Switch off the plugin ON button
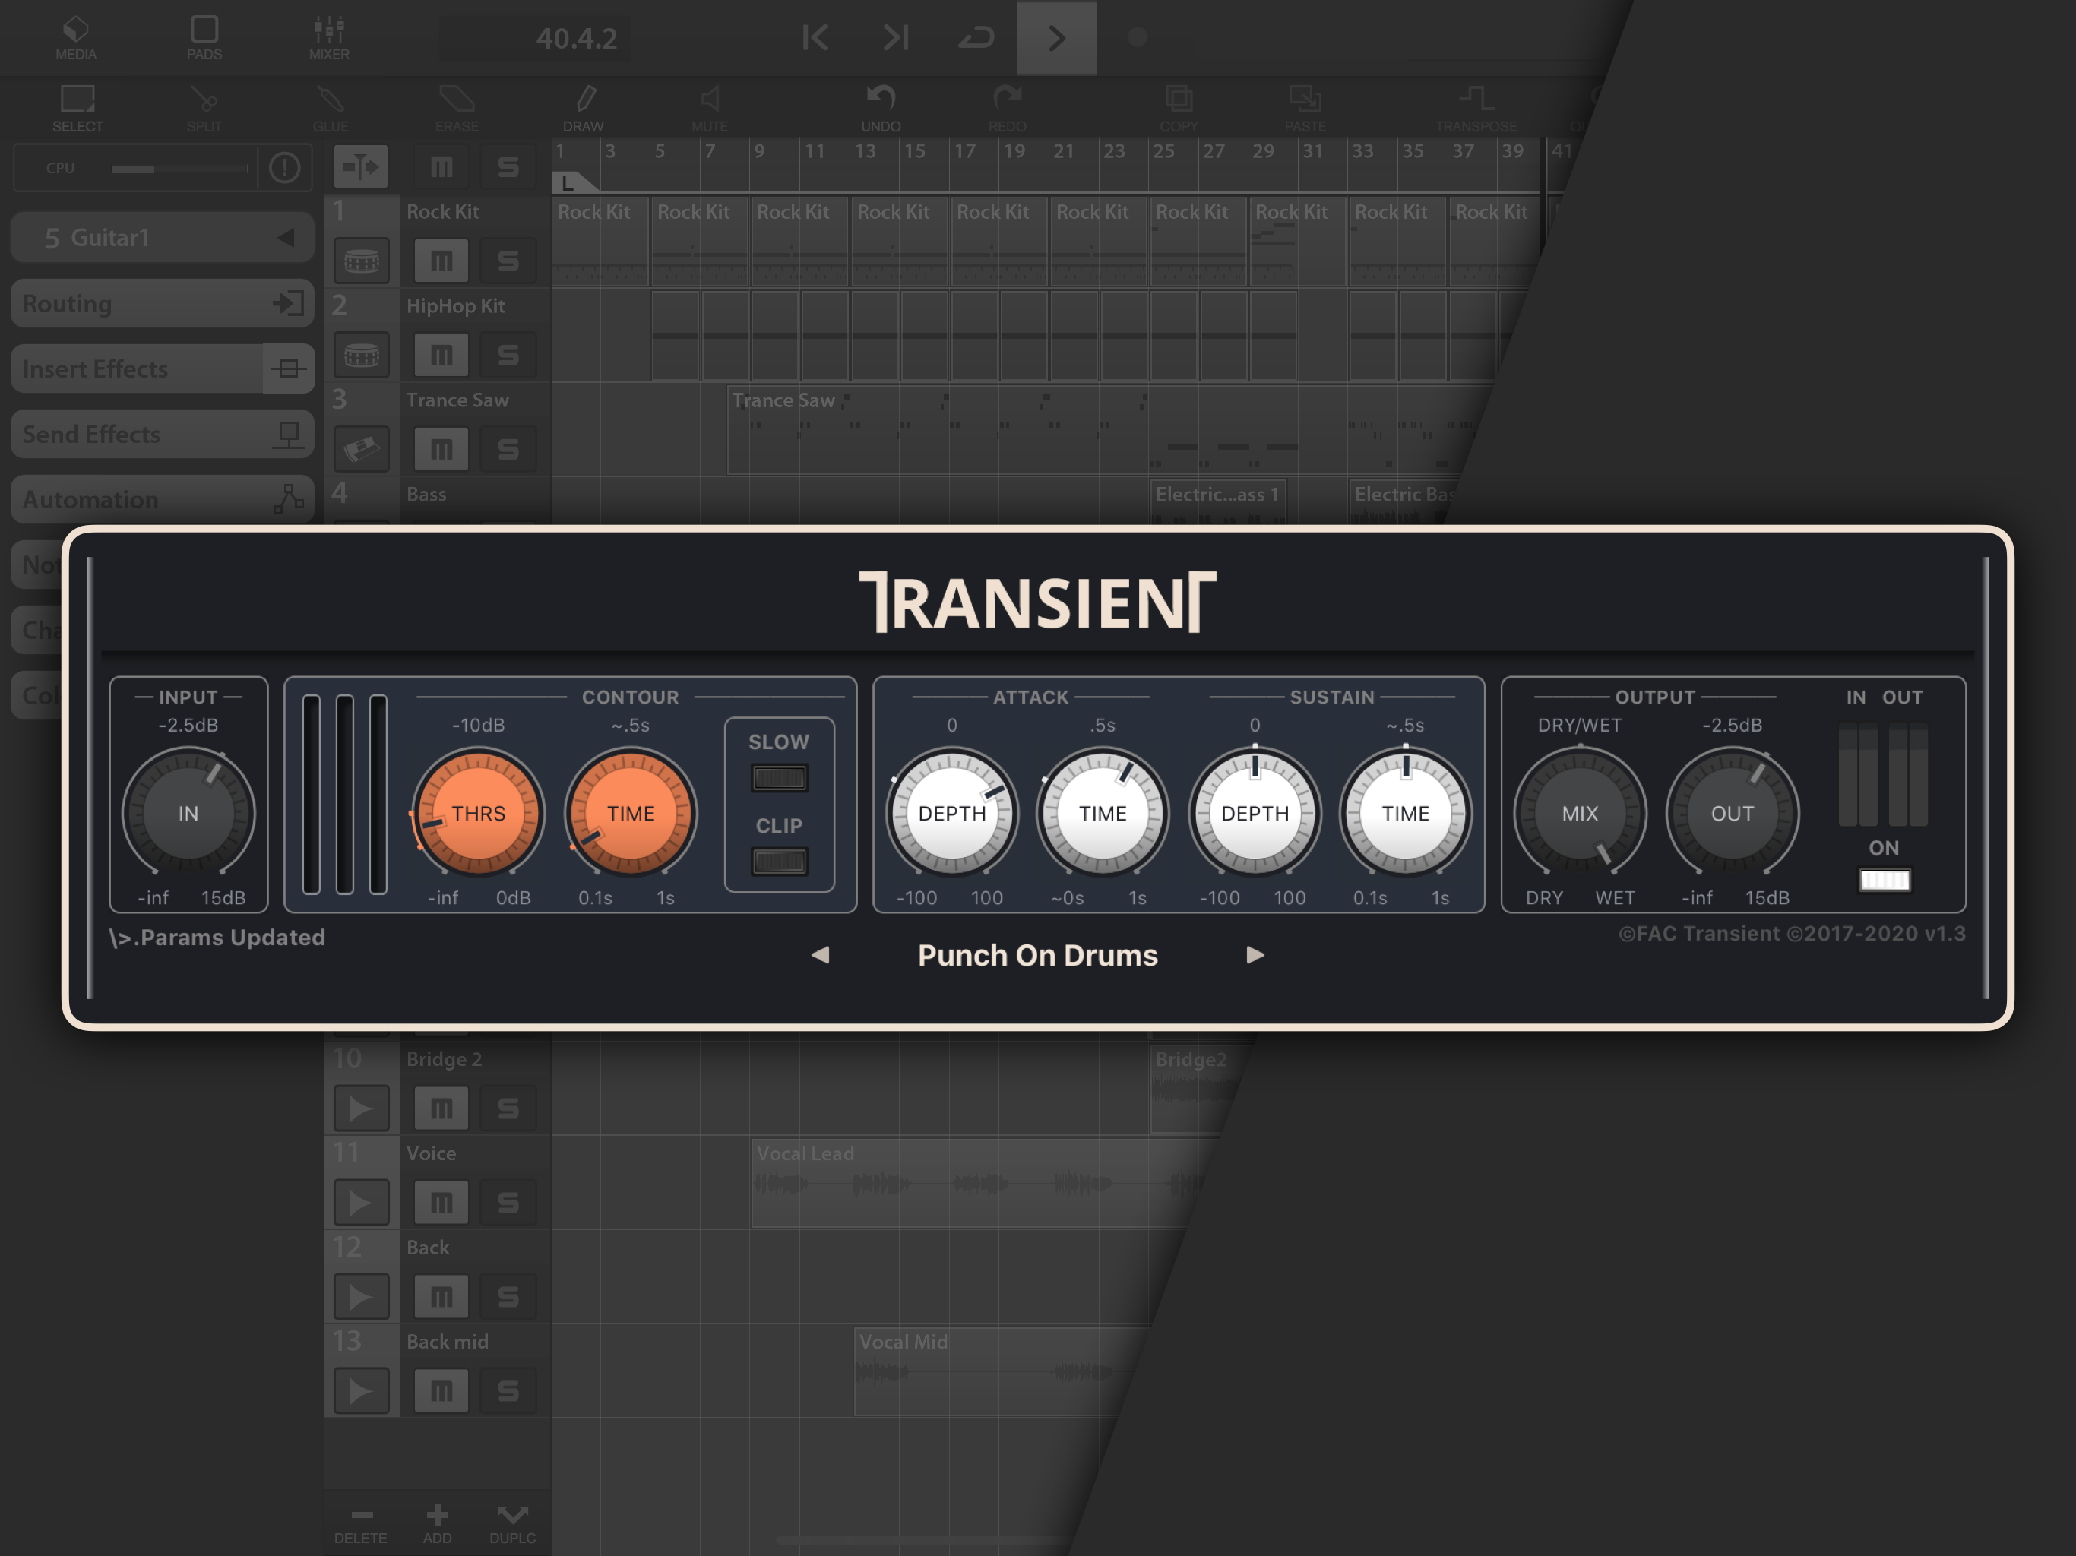The image size is (2076, 1556). coord(1884,879)
